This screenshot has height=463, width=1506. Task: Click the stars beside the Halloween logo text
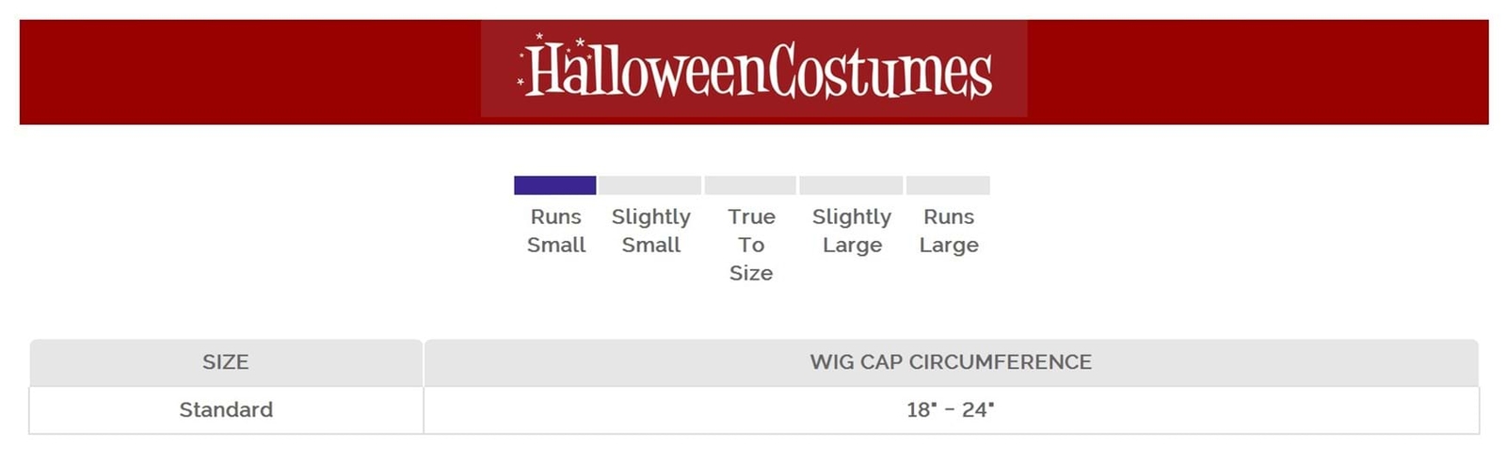point(521,66)
